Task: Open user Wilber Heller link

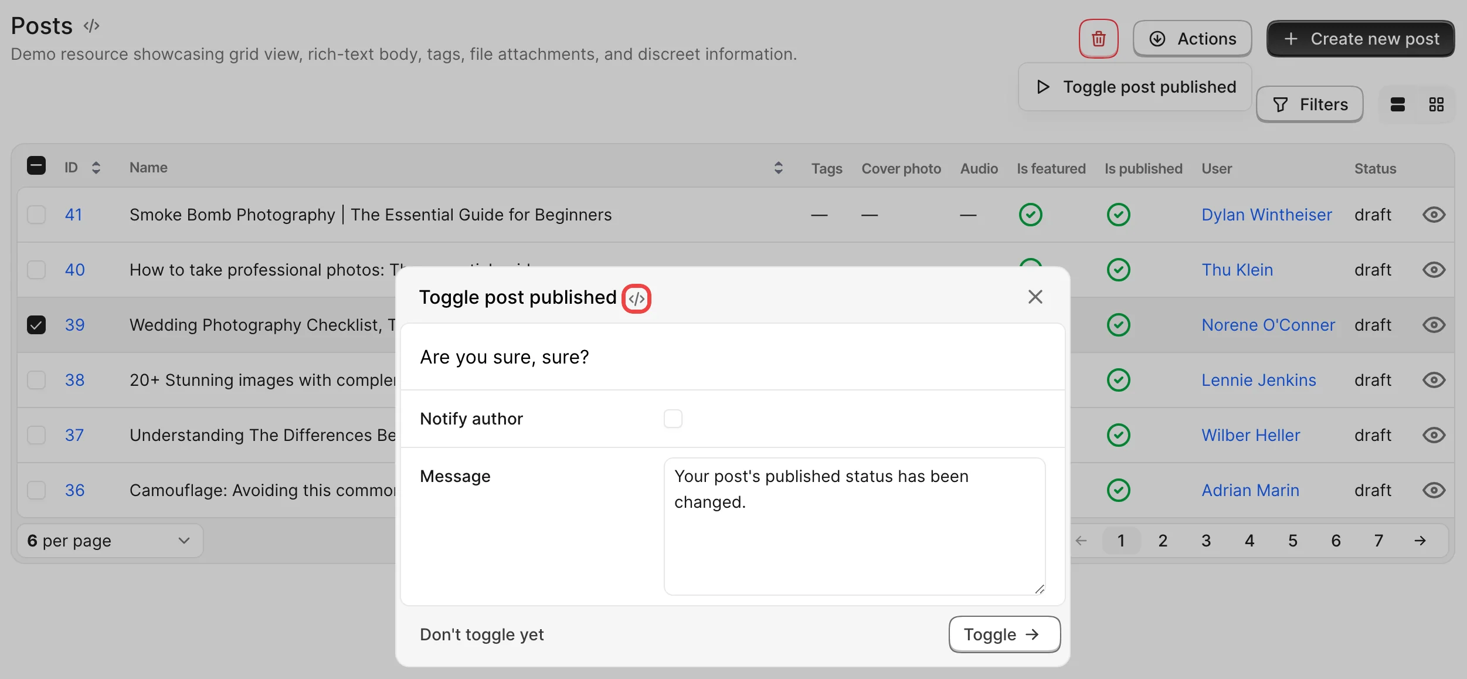Action: 1251,435
